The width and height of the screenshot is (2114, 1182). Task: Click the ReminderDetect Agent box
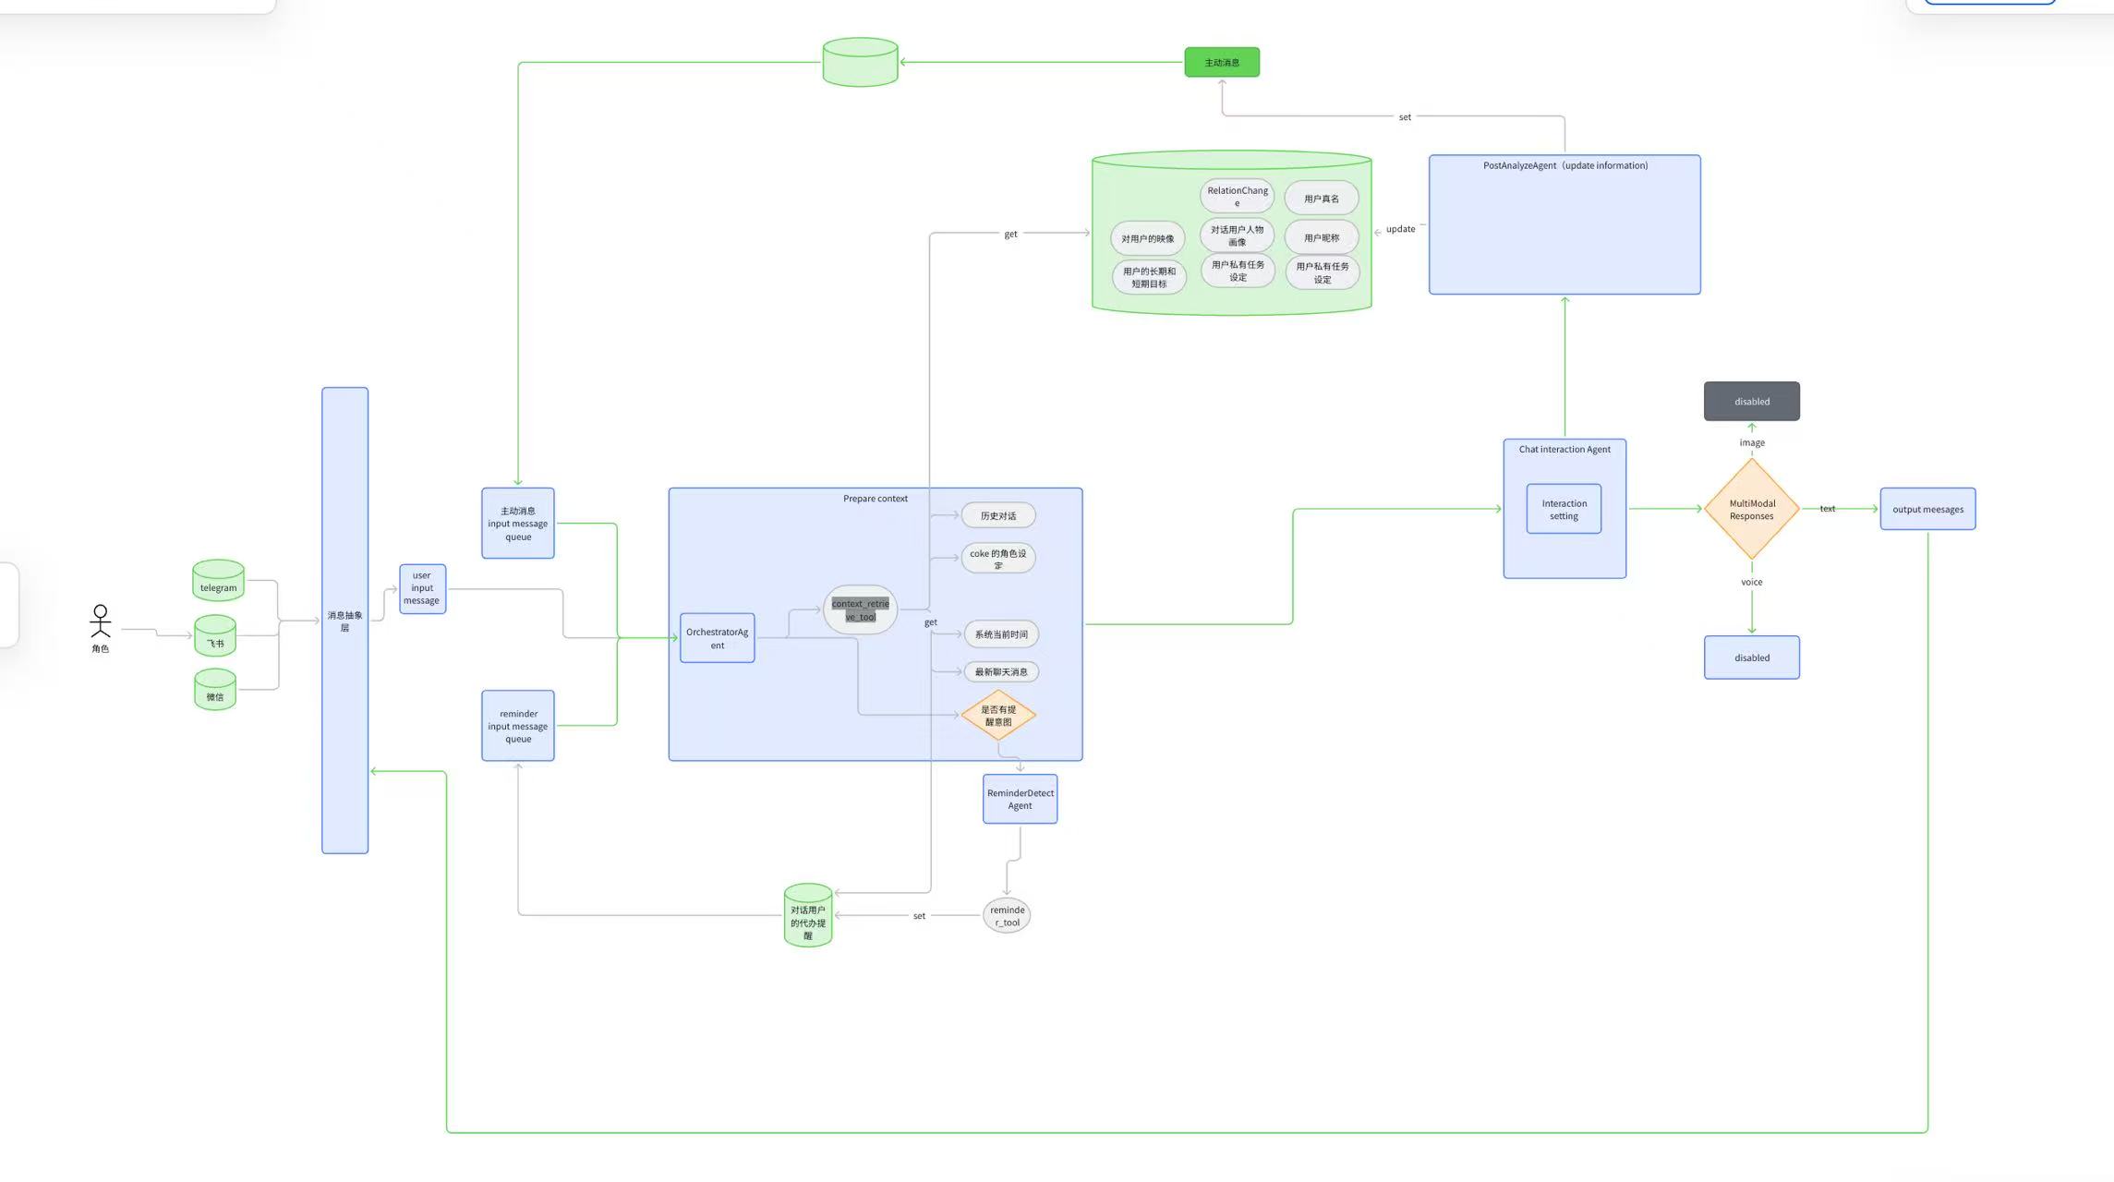1020,799
